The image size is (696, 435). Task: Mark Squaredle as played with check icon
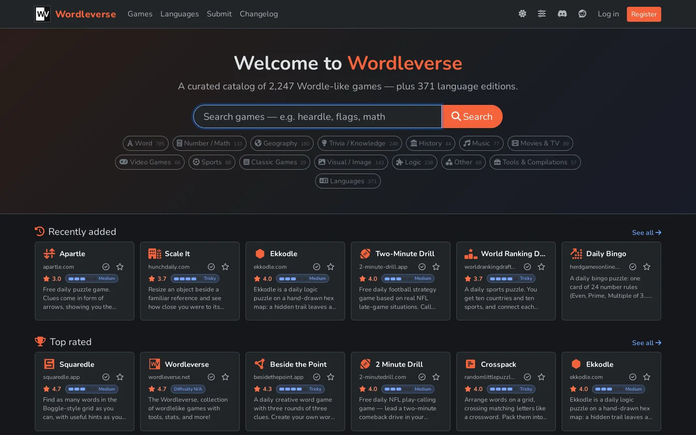click(x=106, y=377)
